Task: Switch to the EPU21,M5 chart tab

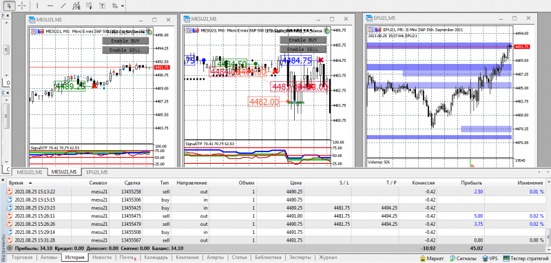Action: [x=97, y=172]
